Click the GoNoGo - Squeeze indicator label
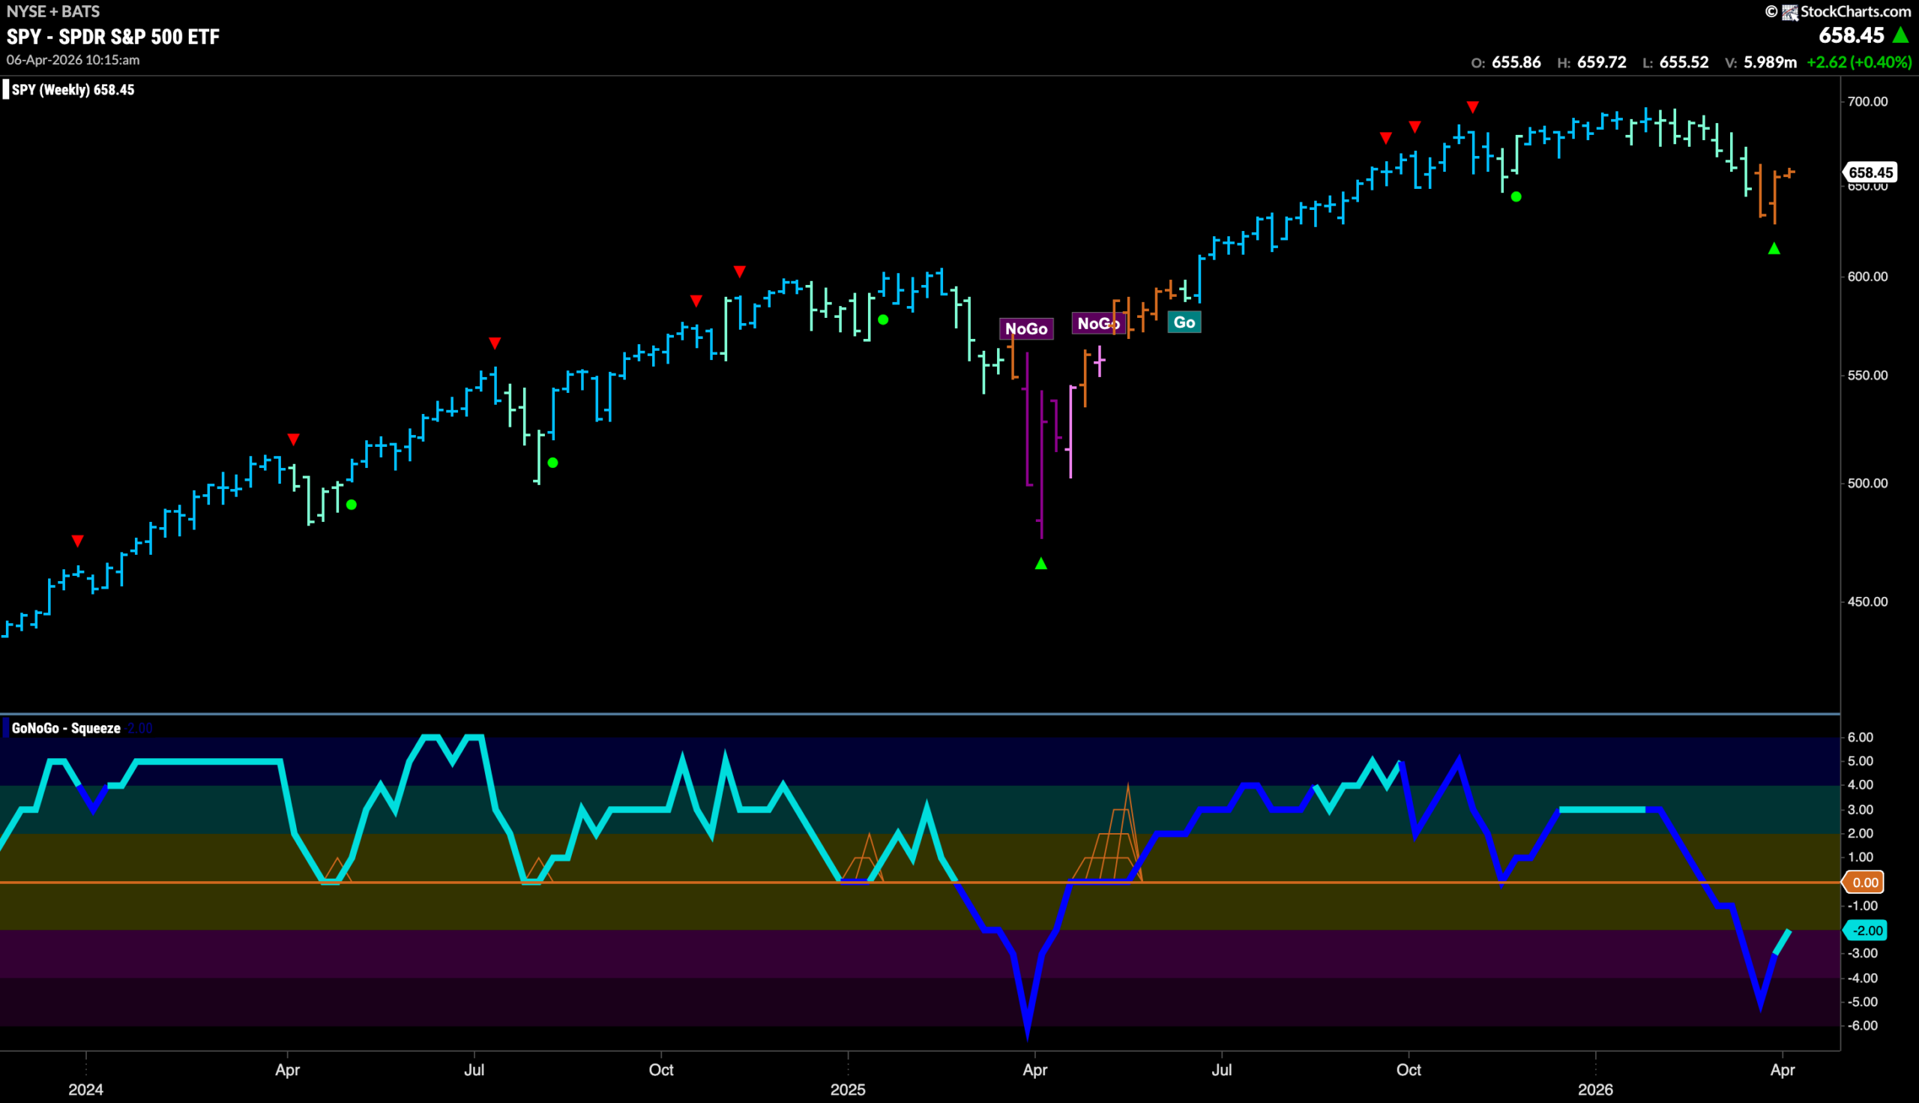The height and width of the screenshot is (1103, 1919). (x=66, y=728)
